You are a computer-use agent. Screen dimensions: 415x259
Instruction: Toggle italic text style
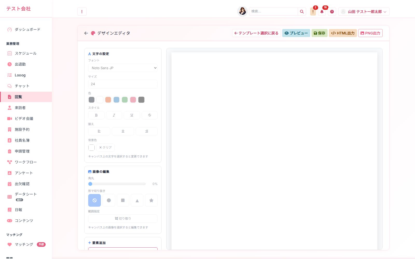(114, 115)
